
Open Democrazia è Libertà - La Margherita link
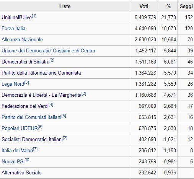coord(41,95)
